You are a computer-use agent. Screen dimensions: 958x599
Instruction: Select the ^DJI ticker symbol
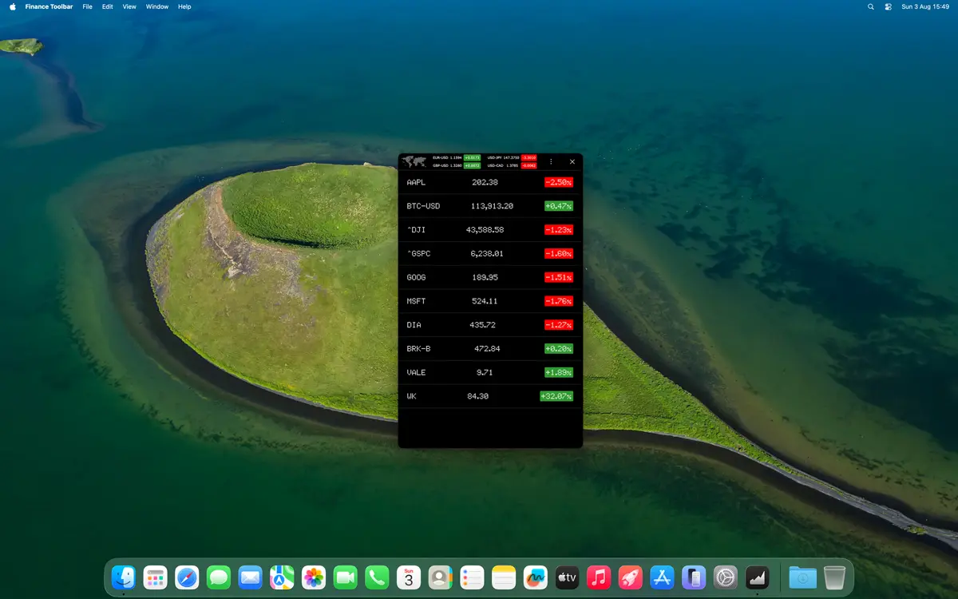click(416, 230)
